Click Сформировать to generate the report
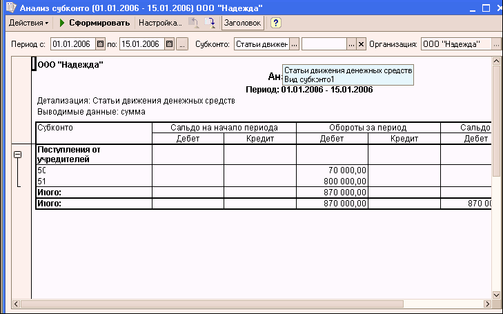This screenshot has width=503, height=314. coord(95,23)
